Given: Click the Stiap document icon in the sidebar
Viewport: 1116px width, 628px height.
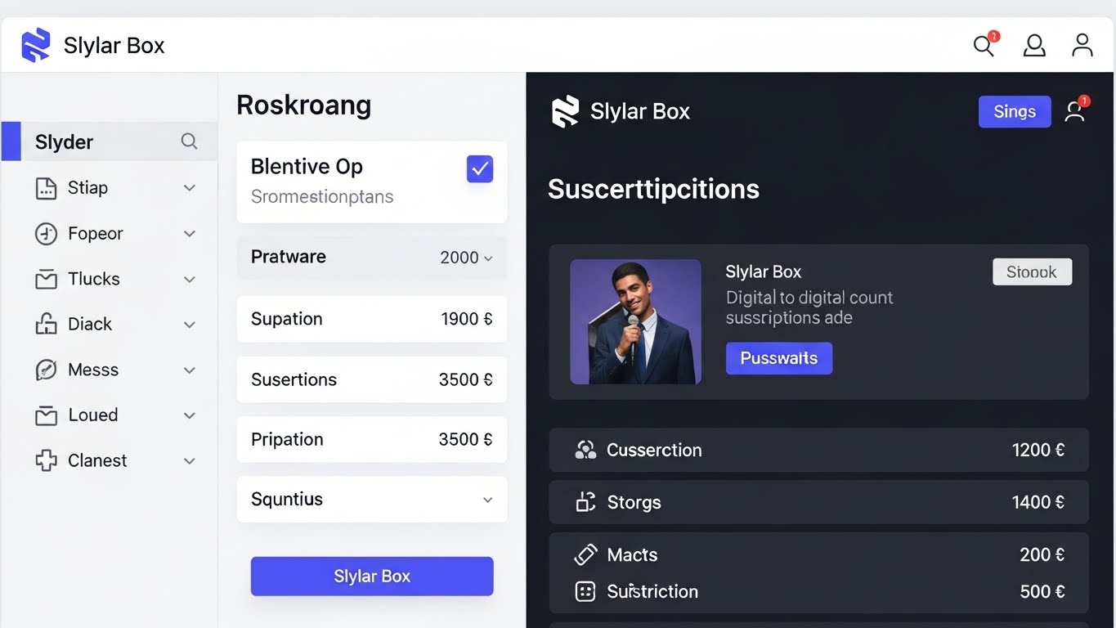Looking at the screenshot, I should tap(44, 187).
